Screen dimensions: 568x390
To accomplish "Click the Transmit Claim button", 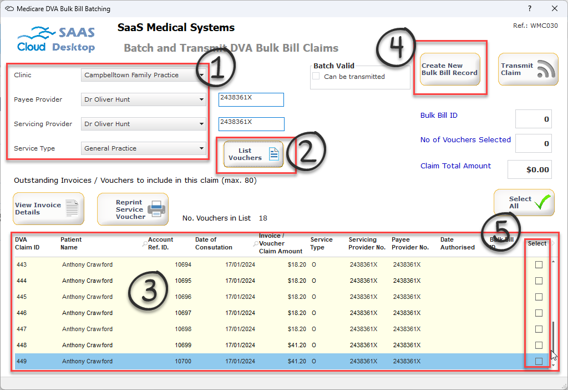I will tap(528, 69).
